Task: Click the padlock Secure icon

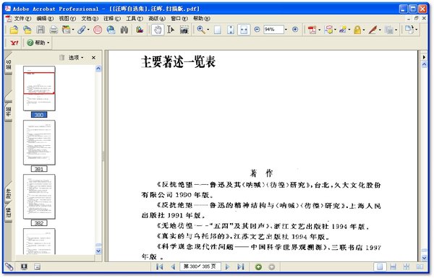Action: pyautogui.click(x=357, y=30)
